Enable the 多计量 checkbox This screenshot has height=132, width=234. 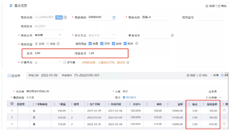click(64, 62)
